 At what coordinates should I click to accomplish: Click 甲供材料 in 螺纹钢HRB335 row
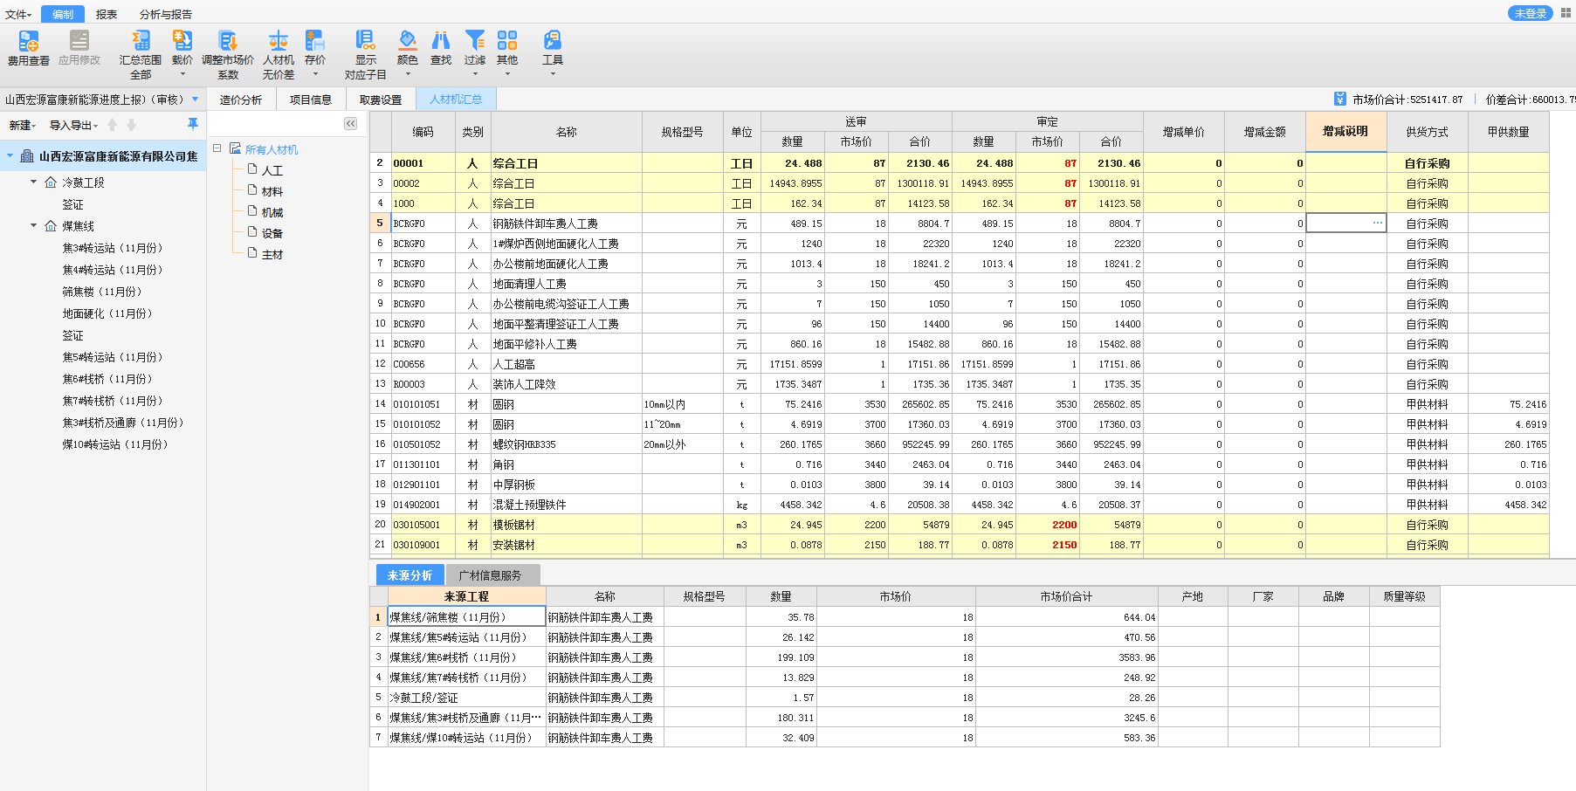(1427, 444)
